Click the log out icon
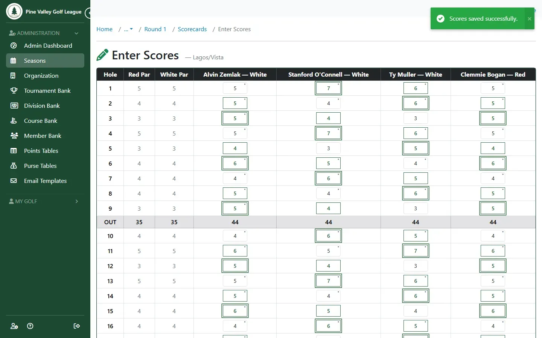Image resolution: width=542 pixels, height=338 pixels. click(x=77, y=326)
